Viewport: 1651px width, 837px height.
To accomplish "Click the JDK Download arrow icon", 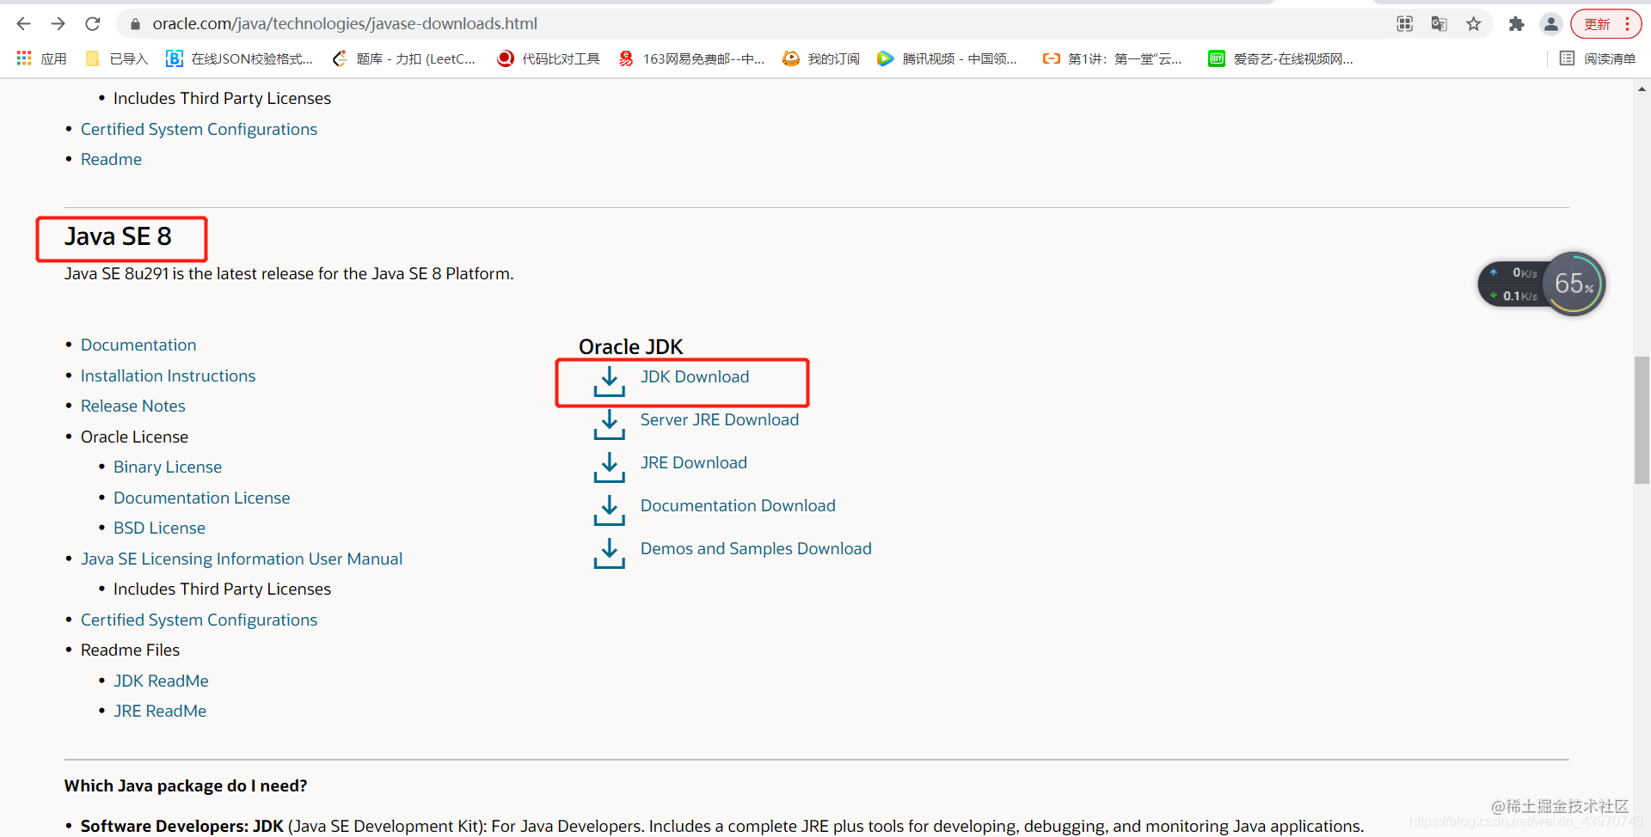I will click(610, 382).
